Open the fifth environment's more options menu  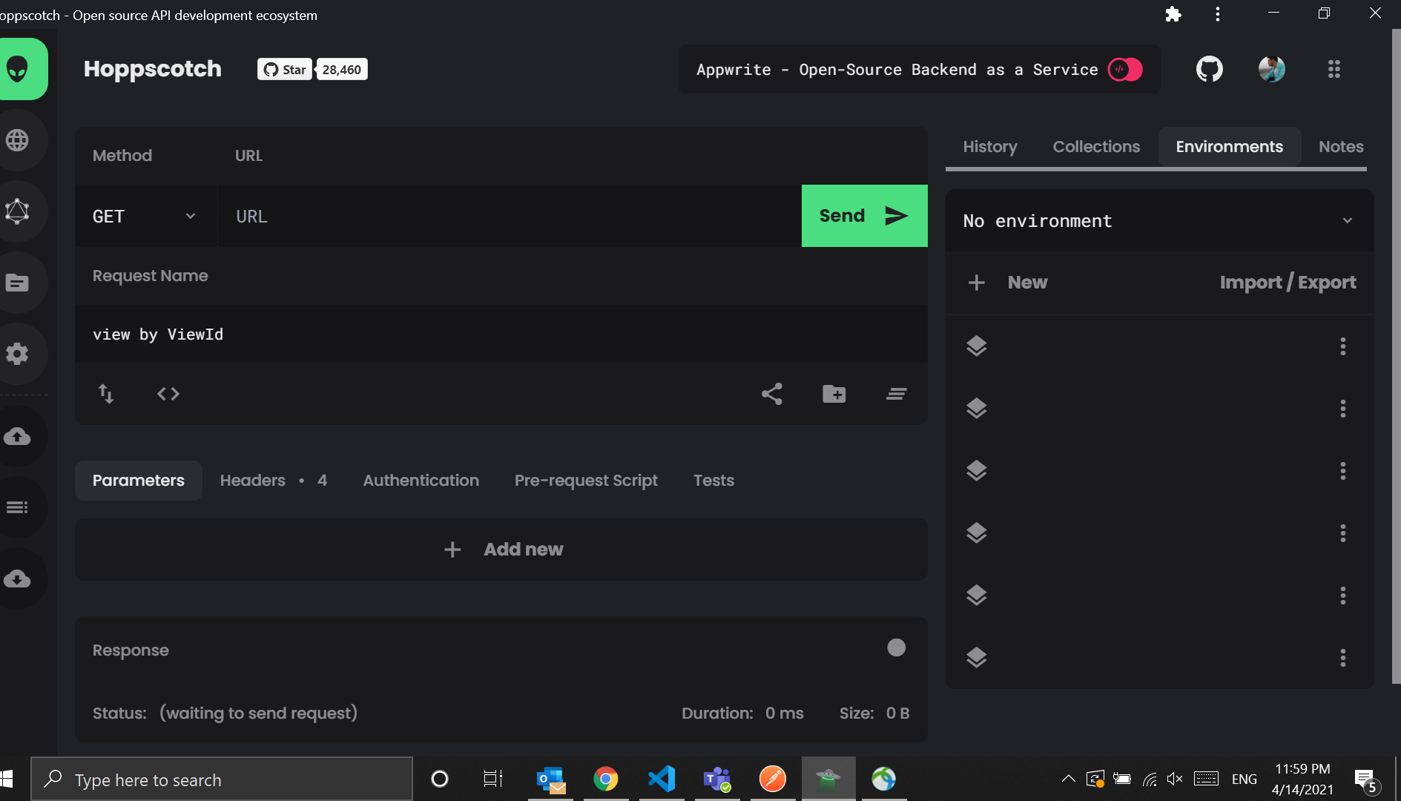(1343, 596)
